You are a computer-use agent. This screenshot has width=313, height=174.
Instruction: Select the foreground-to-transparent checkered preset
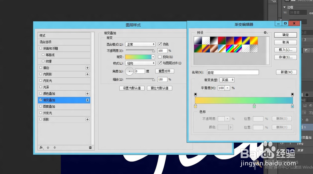click(206, 41)
